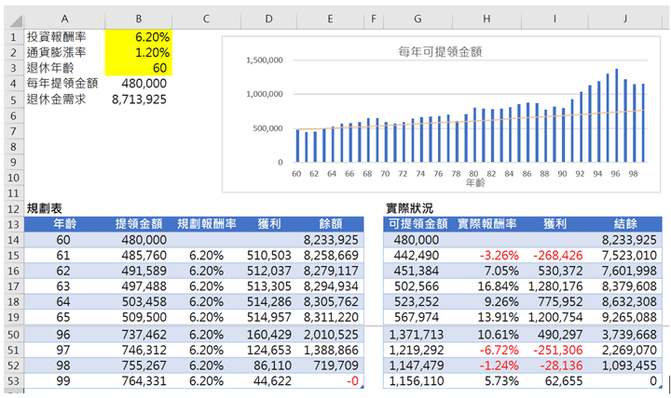Screen dimensions: 671x398
Task: Select the yellow retirement age cell showing 60
Action: (139, 68)
